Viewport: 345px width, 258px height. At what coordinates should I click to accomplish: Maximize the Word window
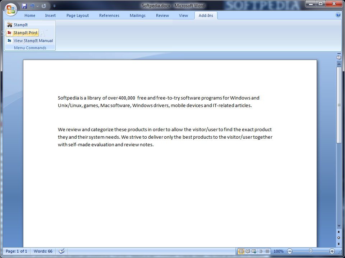(x=321, y=4)
